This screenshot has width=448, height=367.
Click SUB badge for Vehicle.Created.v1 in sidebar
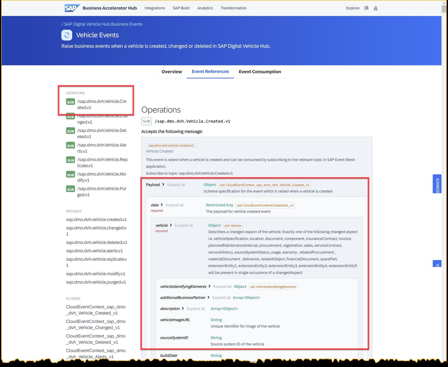[71, 102]
